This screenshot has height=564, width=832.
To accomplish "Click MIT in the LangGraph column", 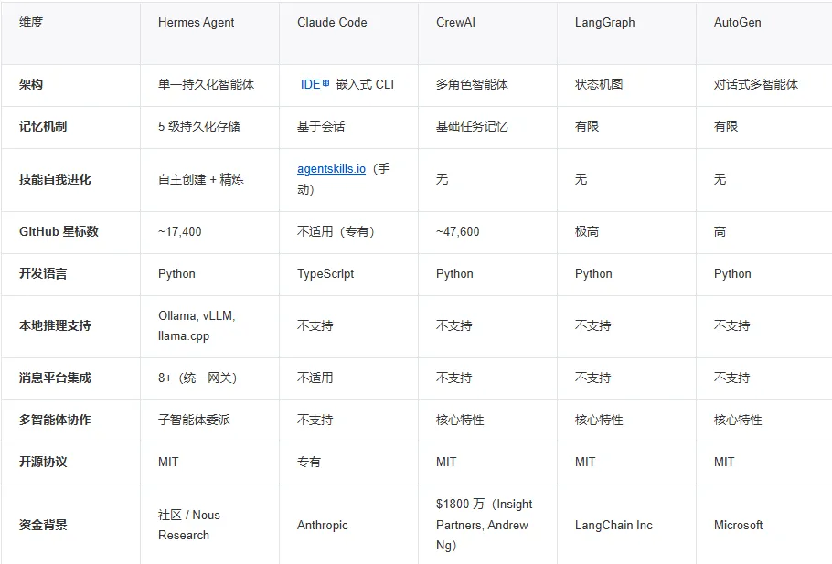I will tap(585, 462).
